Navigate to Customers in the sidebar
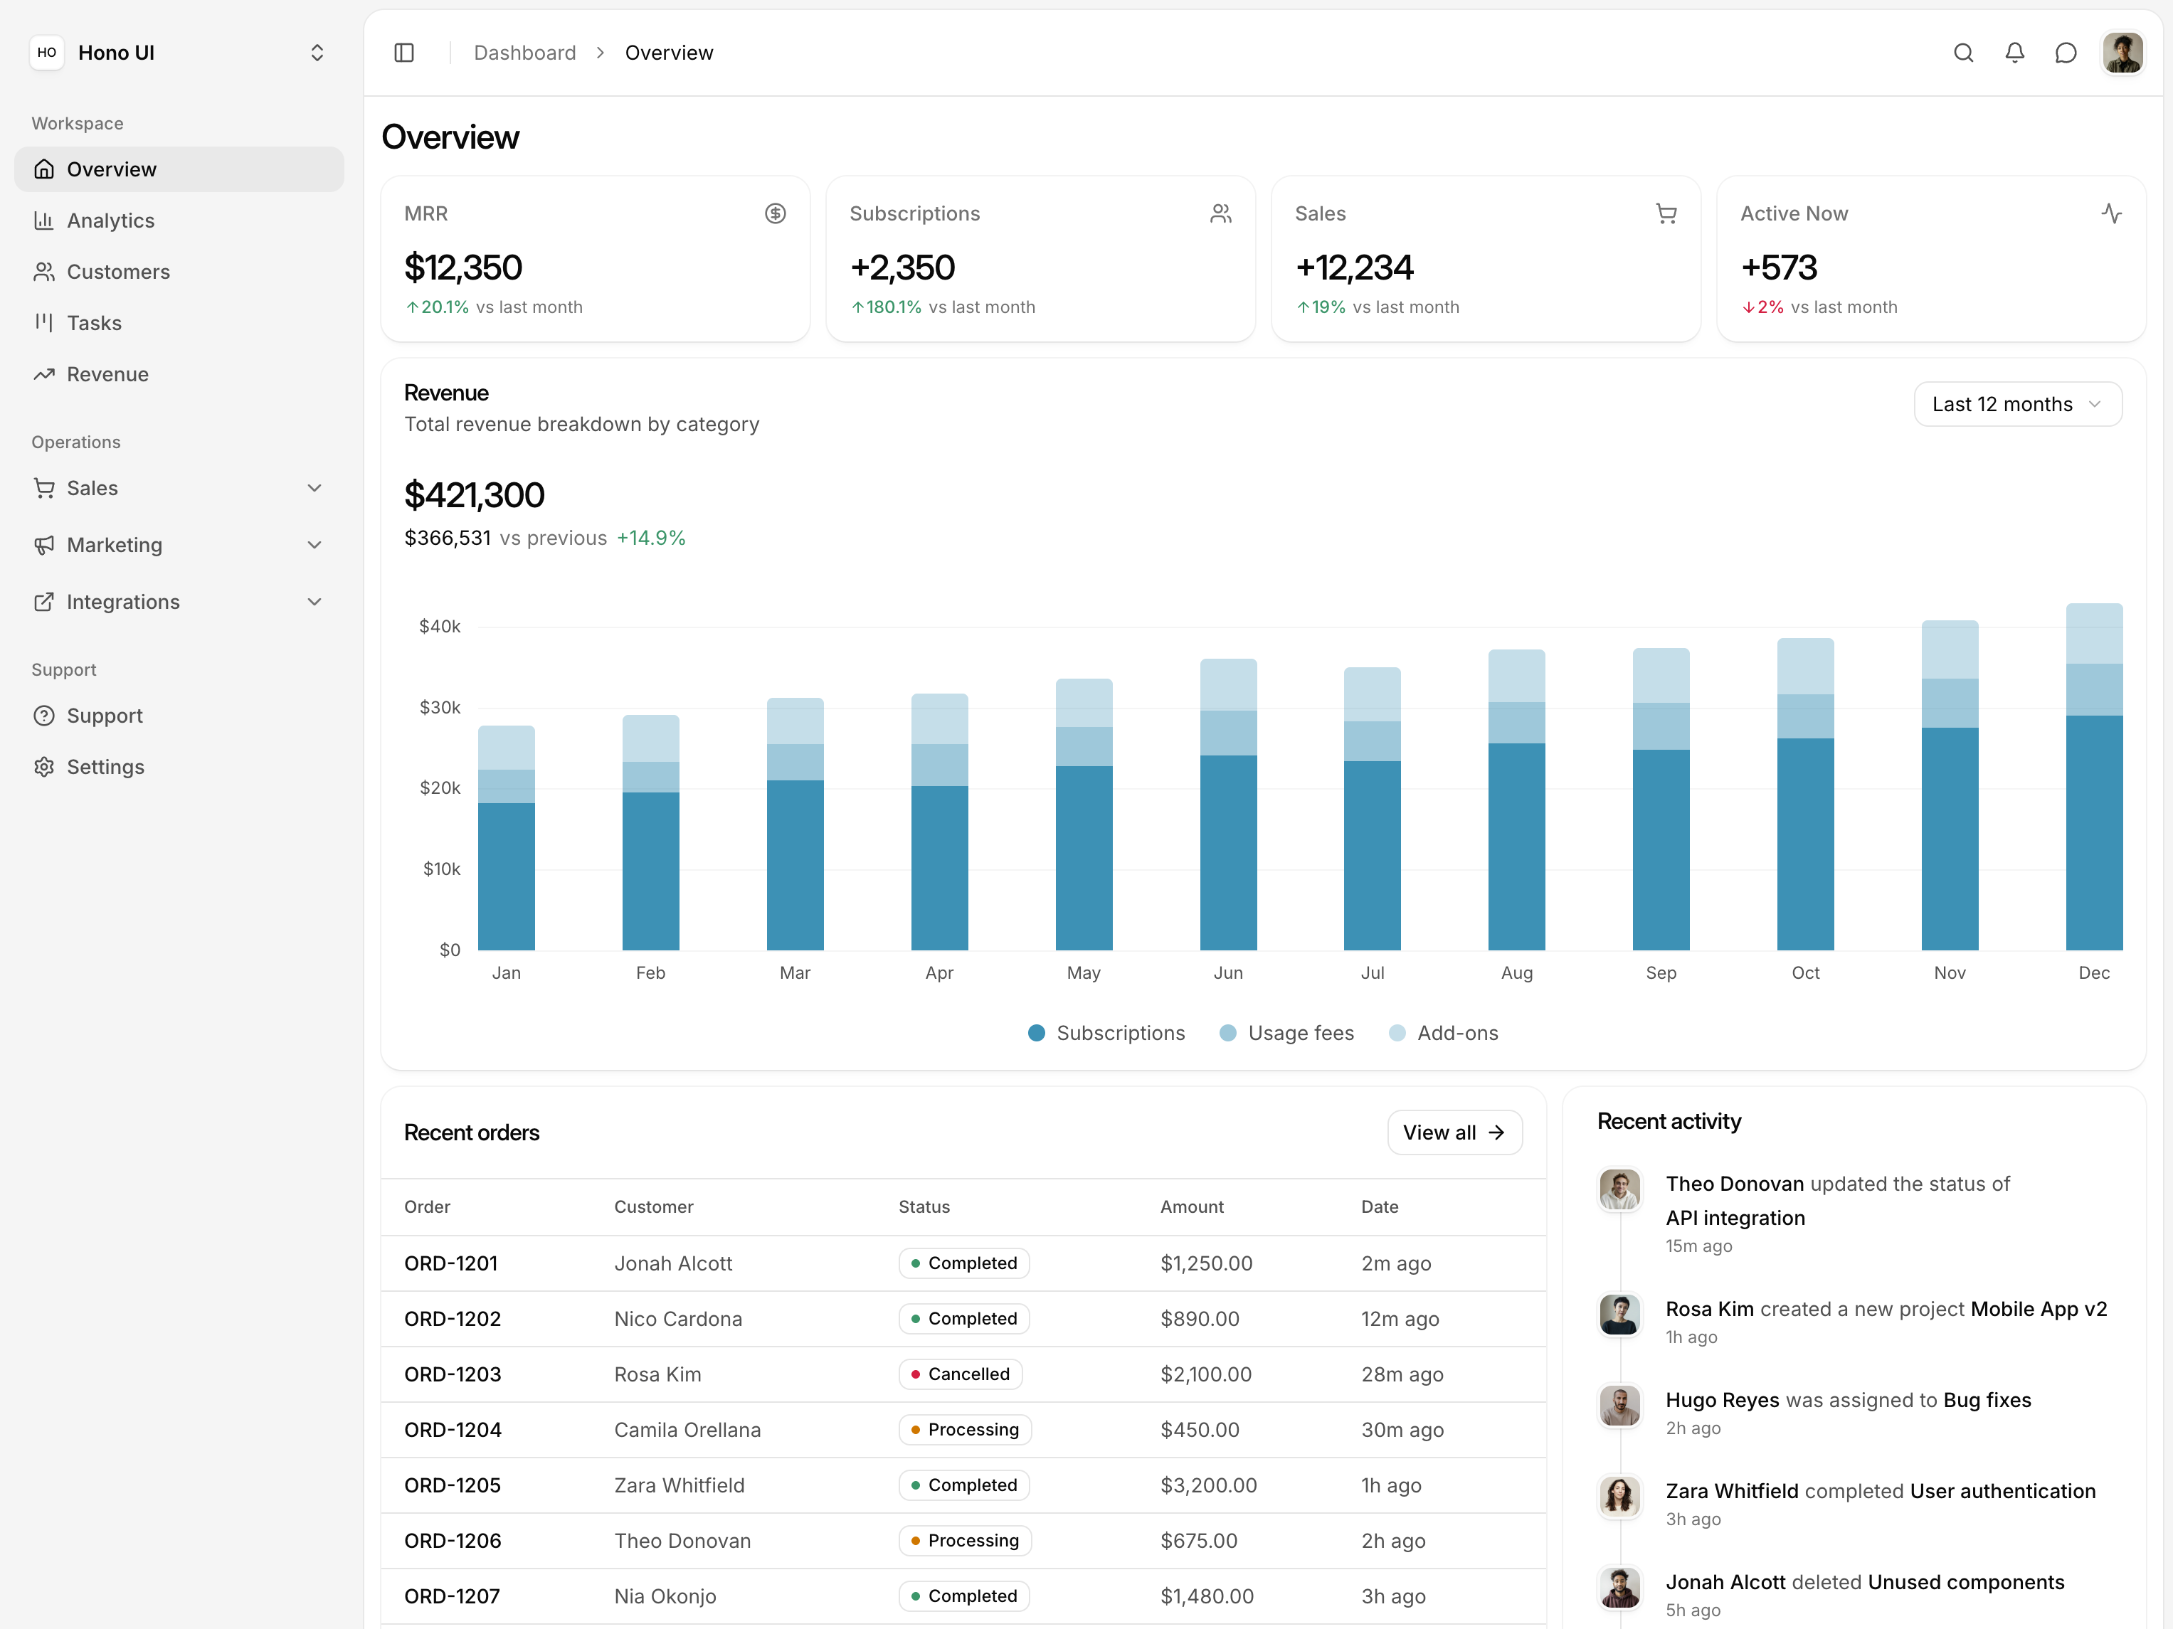 (x=118, y=271)
